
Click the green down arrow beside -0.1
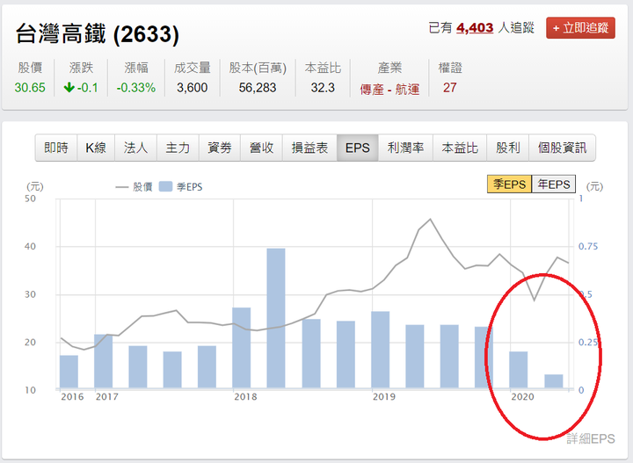[x=69, y=87]
